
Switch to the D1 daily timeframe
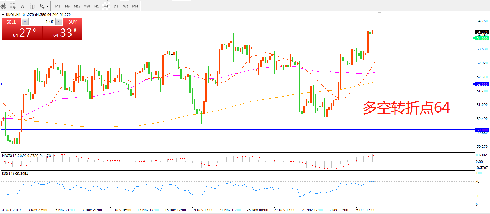tap(116, 6)
